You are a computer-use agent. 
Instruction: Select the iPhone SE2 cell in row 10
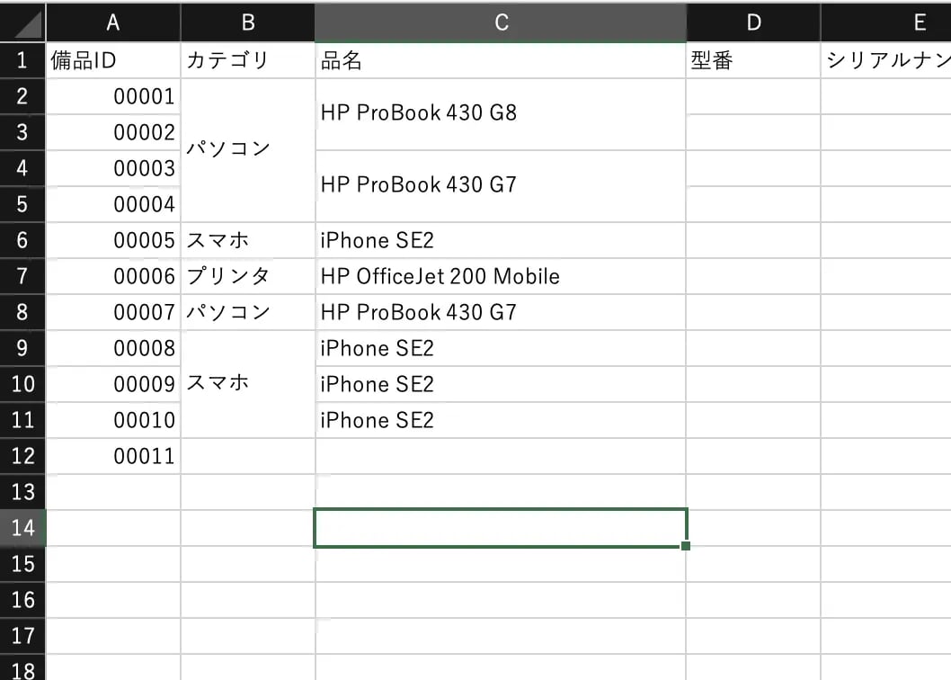pyautogui.click(x=501, y=384)
